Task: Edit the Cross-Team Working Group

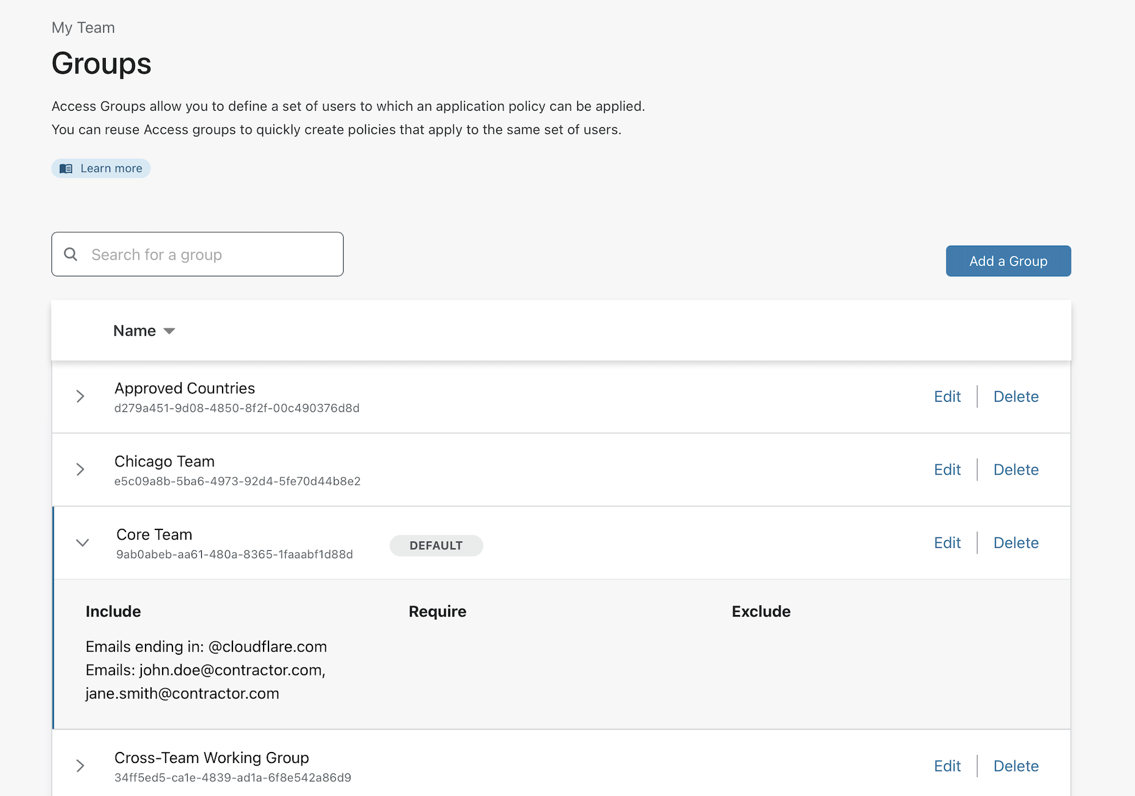Action: [x=947, y=766]
